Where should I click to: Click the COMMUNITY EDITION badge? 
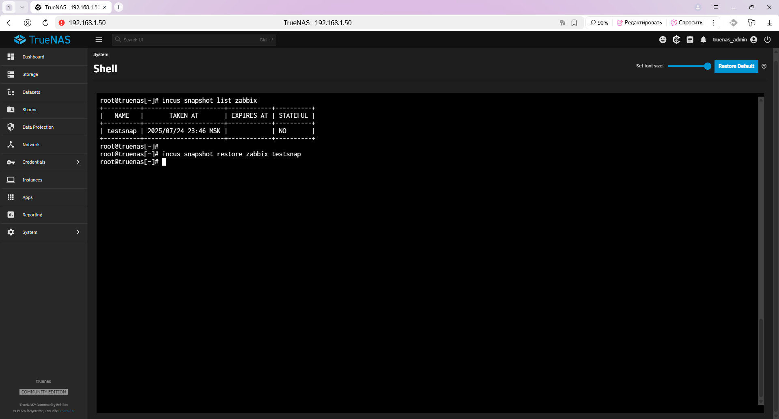[43, 392]
